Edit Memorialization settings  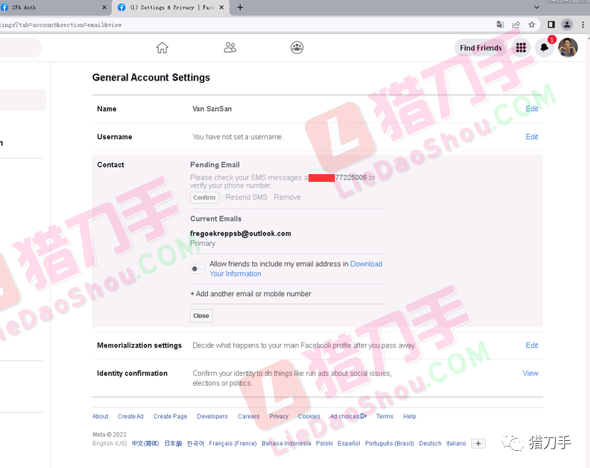(532, 345)
